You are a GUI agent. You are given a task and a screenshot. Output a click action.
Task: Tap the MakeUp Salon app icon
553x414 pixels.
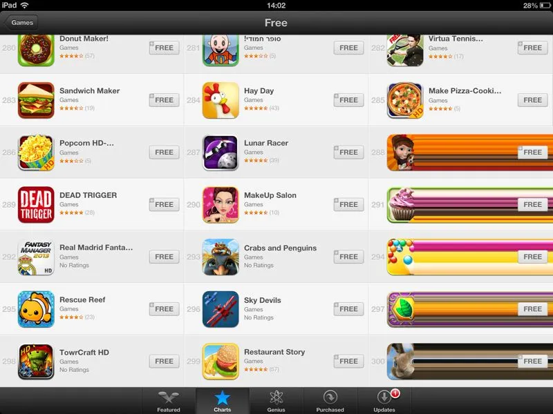(221, 204)
